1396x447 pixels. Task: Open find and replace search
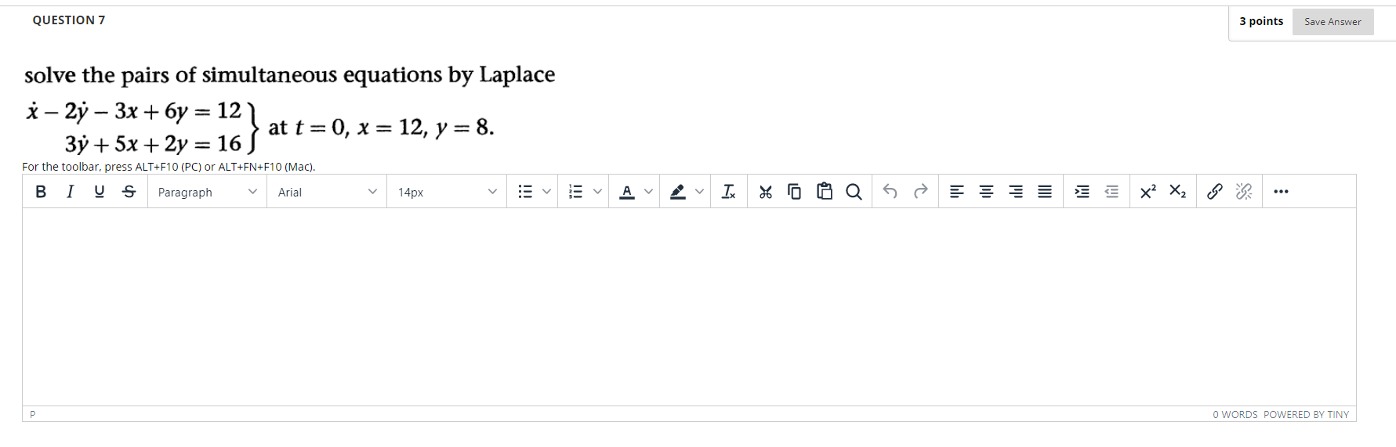(x=854, y=192)
